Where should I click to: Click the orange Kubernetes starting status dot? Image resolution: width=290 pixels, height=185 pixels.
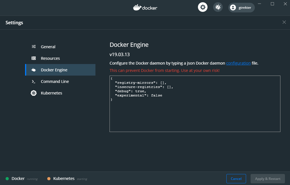49,179
